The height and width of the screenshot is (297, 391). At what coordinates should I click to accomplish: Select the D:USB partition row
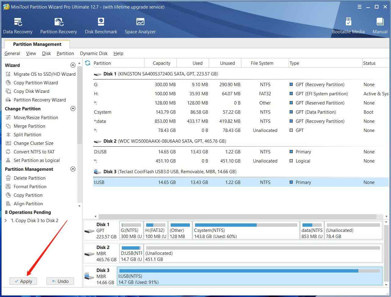(x=241, y=152)
